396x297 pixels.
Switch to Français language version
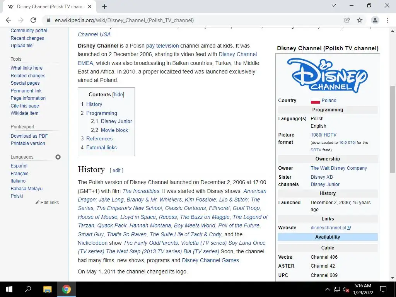pos(19,174)
